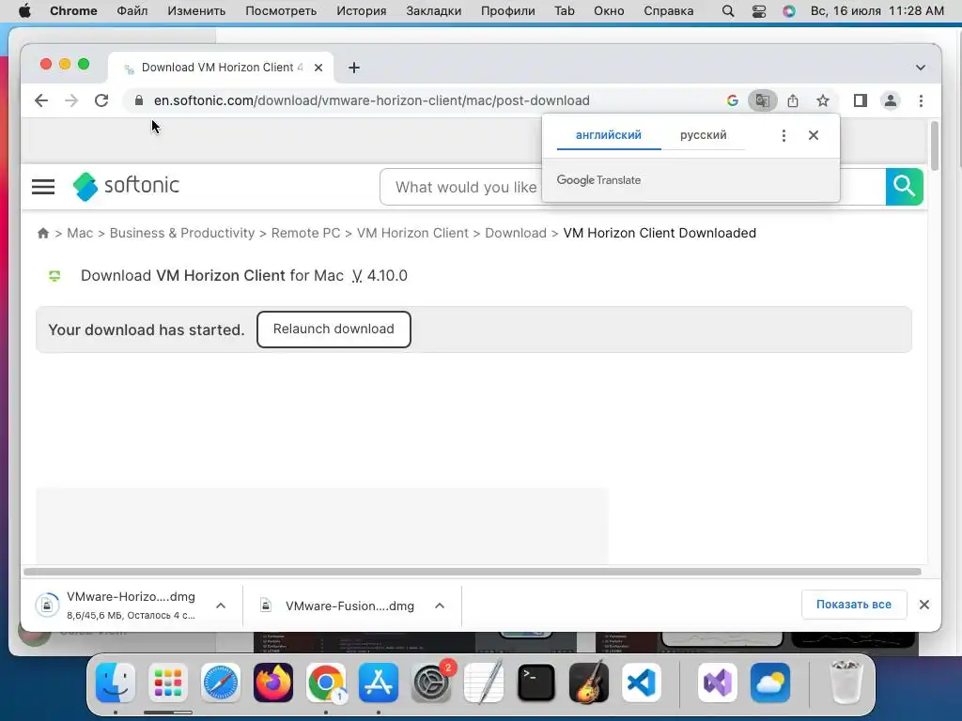Open Softonic hamburger menu
This screenshot has width=962, height=721.
click(43, 187)
